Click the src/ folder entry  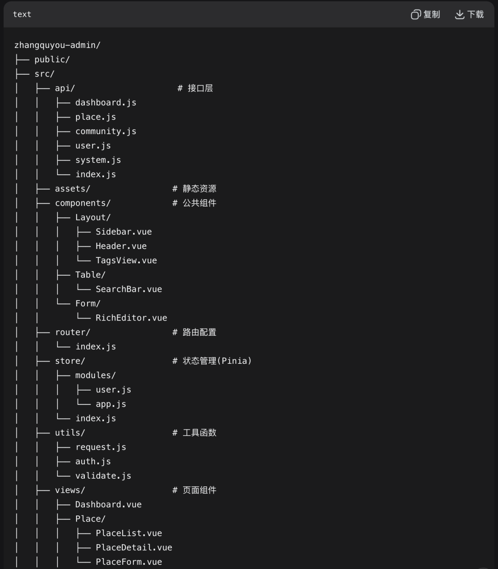tap(44, 74)
